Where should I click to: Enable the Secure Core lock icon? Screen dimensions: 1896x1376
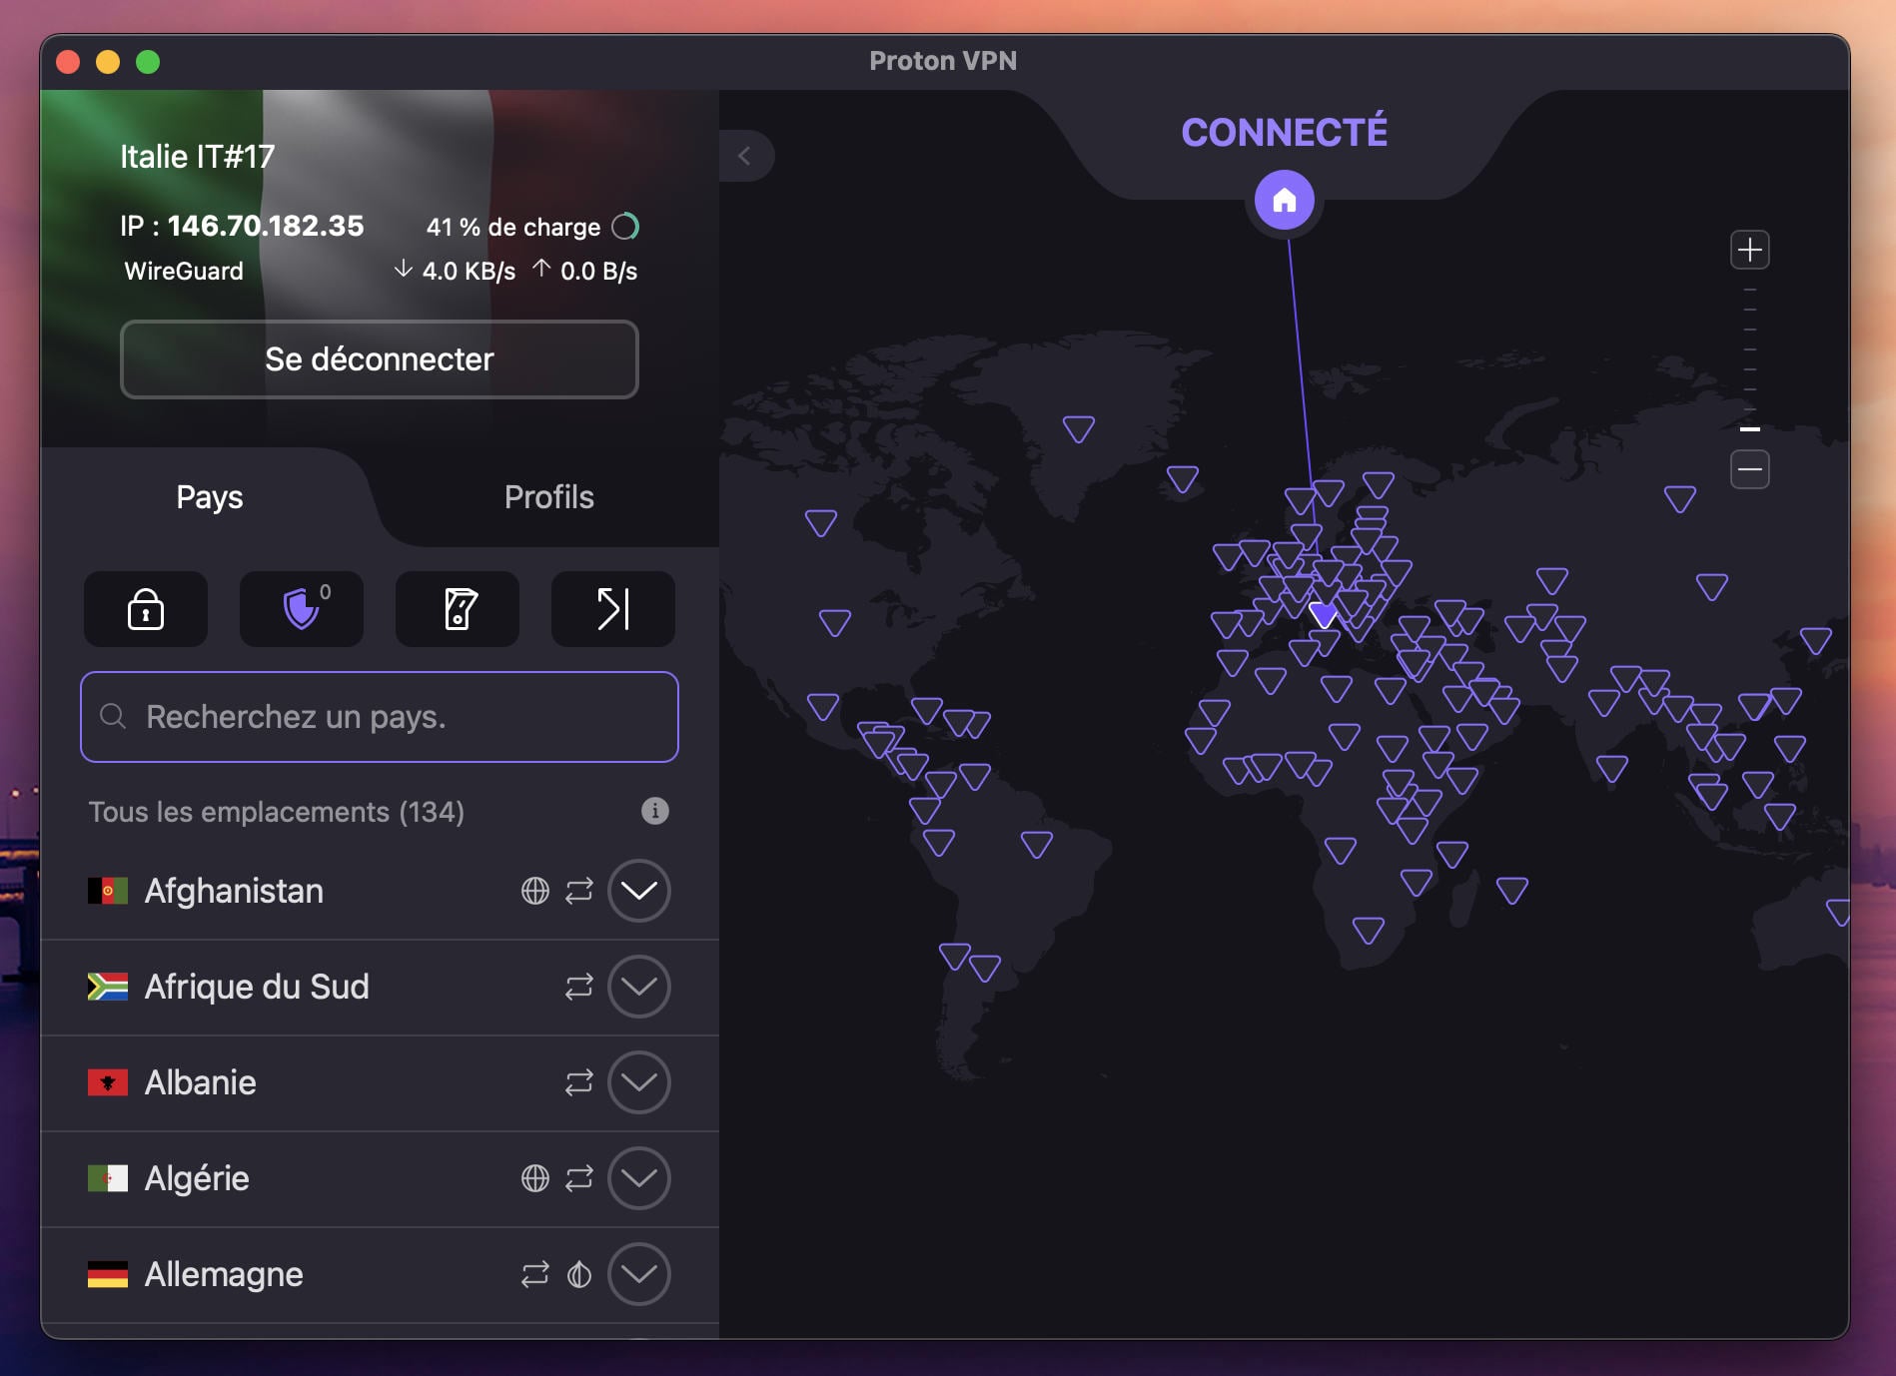[x=146, y=609]
